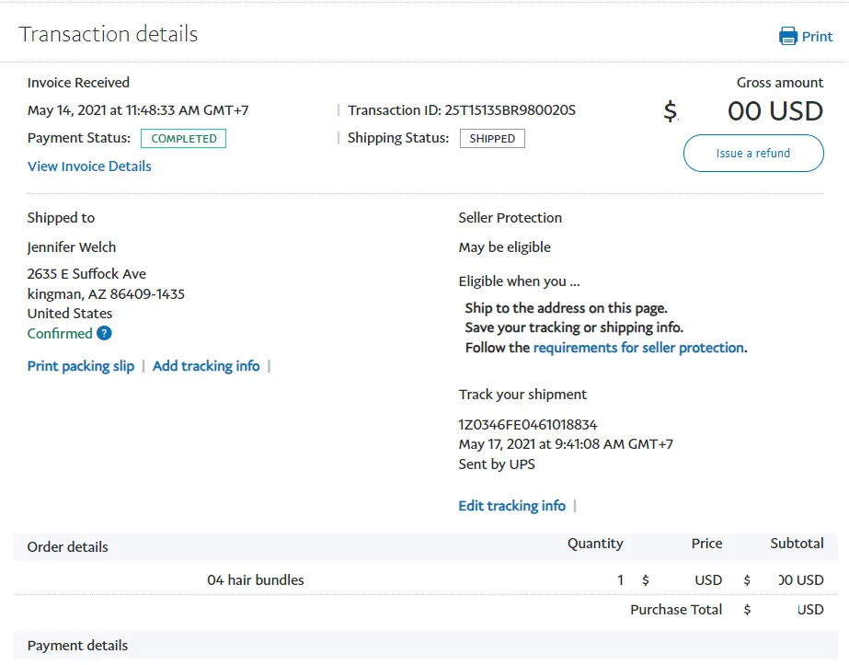Click the Order details section header
This screenshot has height=665, width=849.
(68, 547)
